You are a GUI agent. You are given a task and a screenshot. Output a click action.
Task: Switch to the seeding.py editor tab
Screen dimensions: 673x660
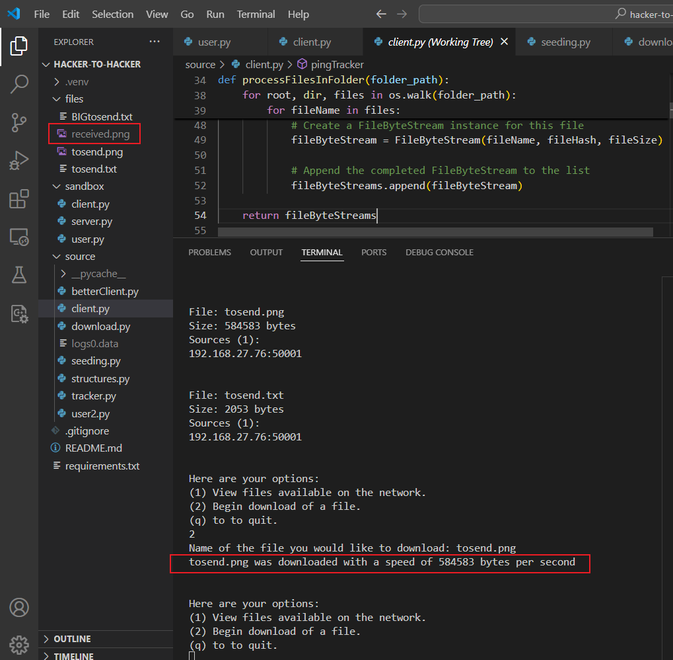click(x=565, y=42)
